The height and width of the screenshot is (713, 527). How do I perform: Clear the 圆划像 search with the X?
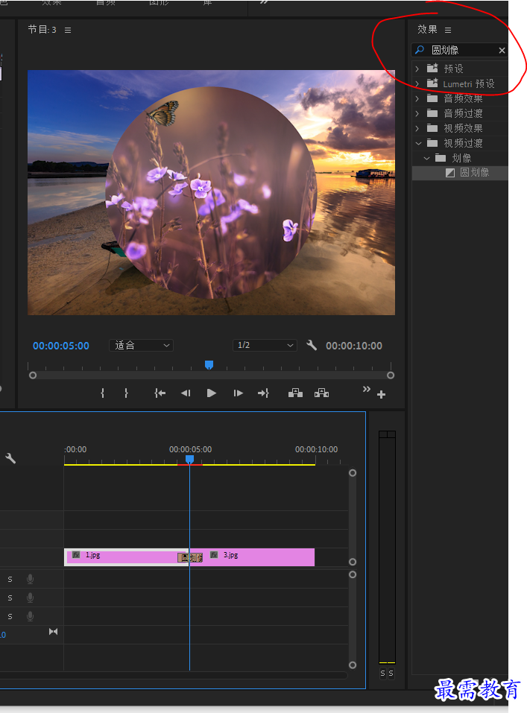pos(502,51)
